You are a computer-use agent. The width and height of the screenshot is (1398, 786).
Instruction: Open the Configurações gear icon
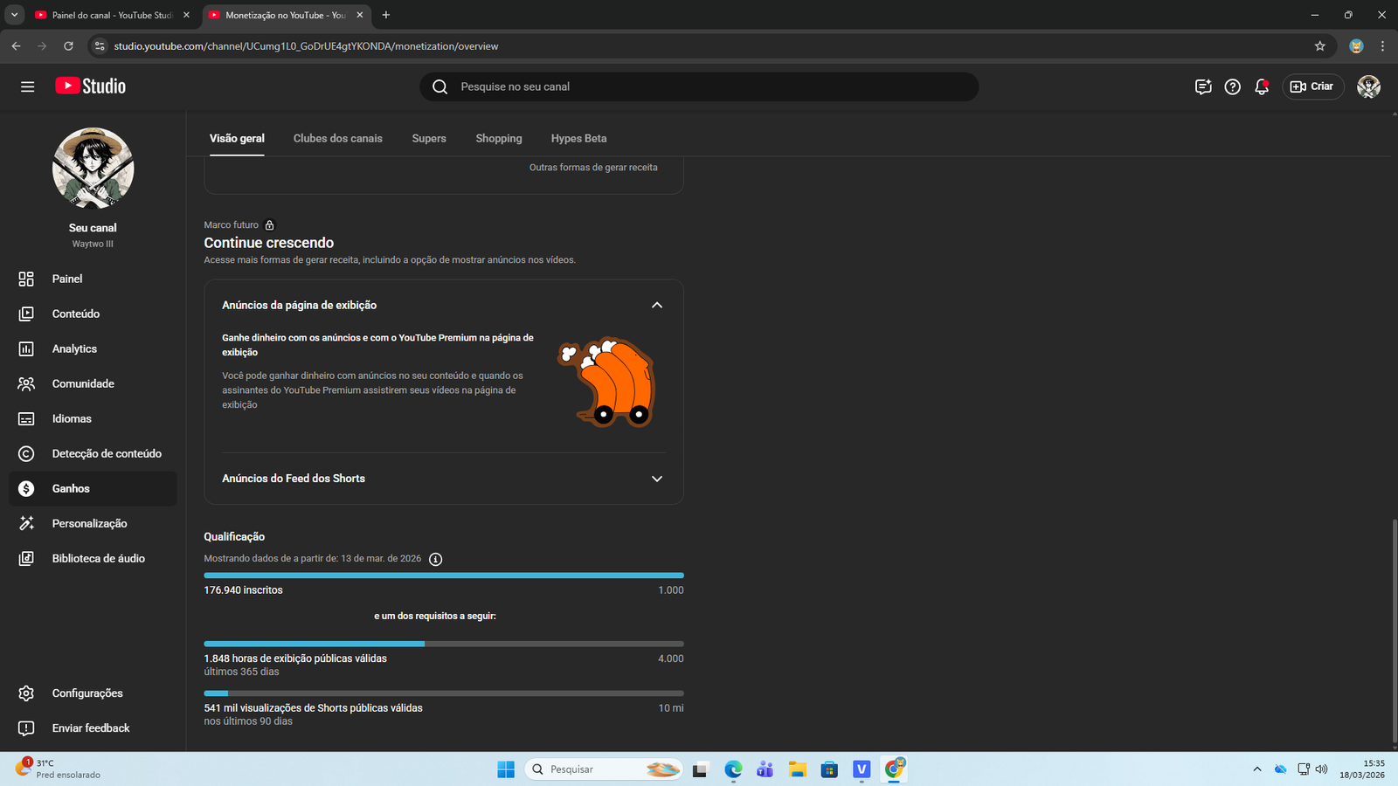[x=26, y=693]
